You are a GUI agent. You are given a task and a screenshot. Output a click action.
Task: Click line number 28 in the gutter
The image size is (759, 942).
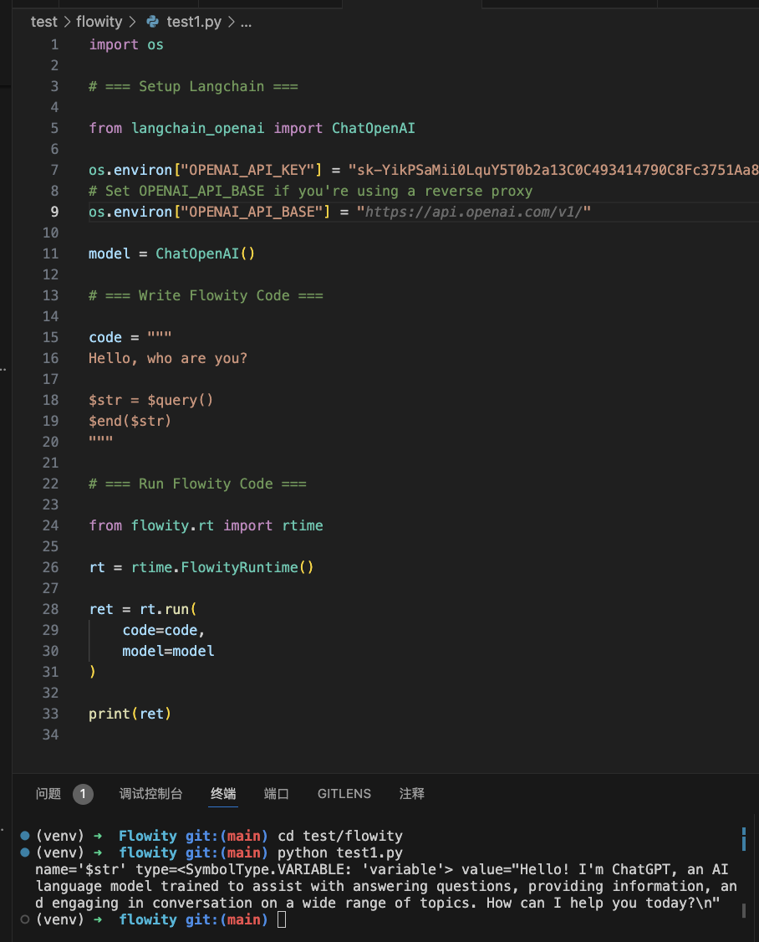click(50, 609)
